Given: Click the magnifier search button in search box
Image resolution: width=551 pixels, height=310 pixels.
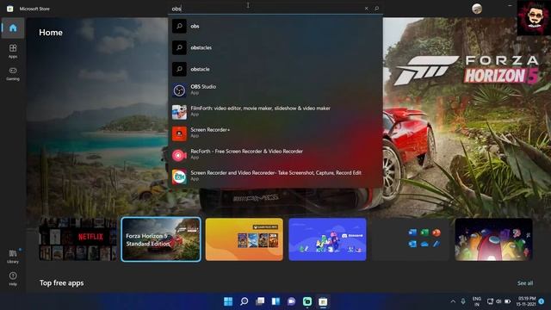Looking at the screenshot, I should (x=377, y=9).
